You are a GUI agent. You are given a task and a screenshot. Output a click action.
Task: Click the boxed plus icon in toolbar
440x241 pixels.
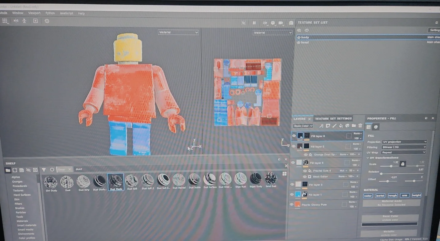pyautogui.click(x=36, y=21)
